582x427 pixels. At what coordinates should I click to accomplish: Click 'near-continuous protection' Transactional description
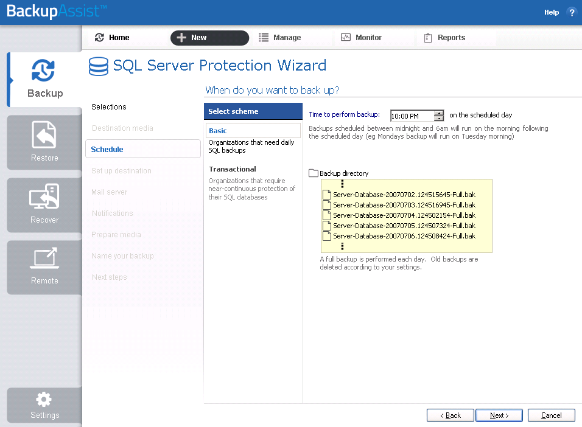point(251,189)
